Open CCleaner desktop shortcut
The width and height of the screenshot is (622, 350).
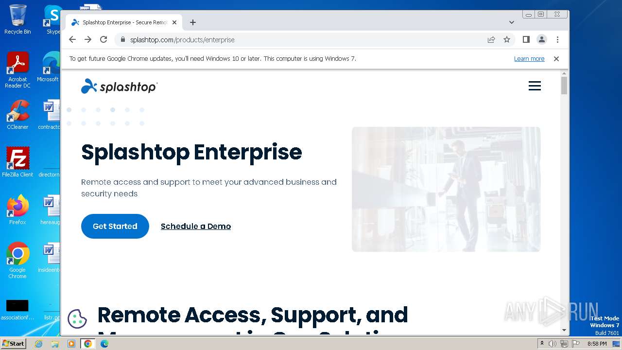click(17, 115)
